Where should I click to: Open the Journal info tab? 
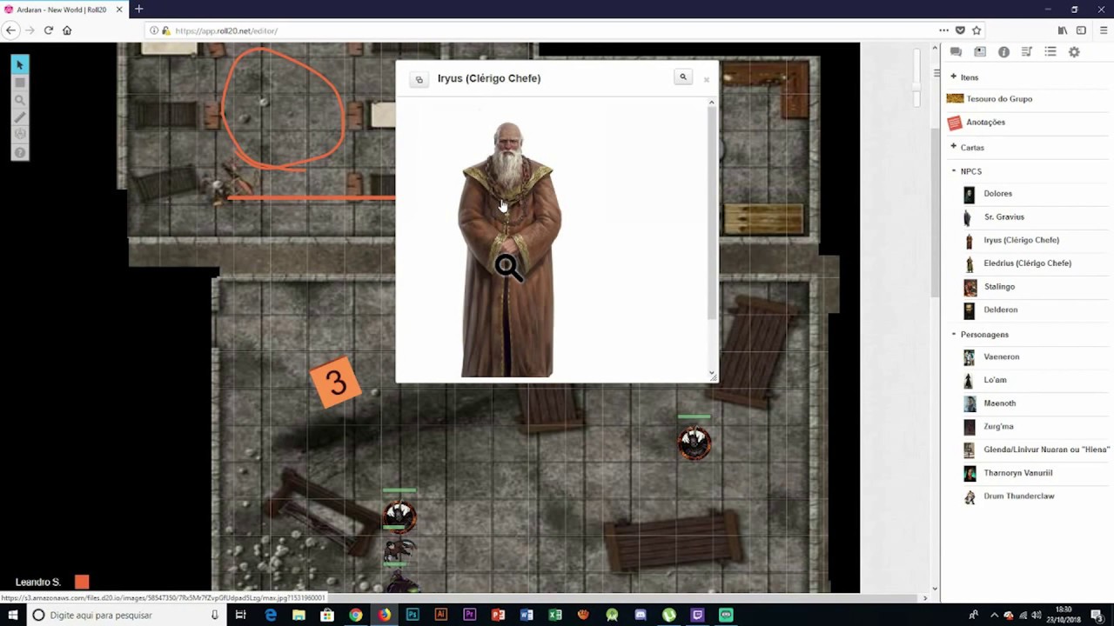click(x=1003, y=52)
